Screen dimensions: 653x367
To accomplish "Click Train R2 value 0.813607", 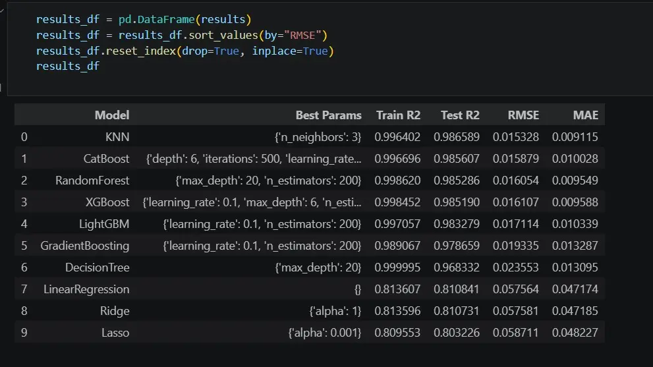I will [397, 289].
